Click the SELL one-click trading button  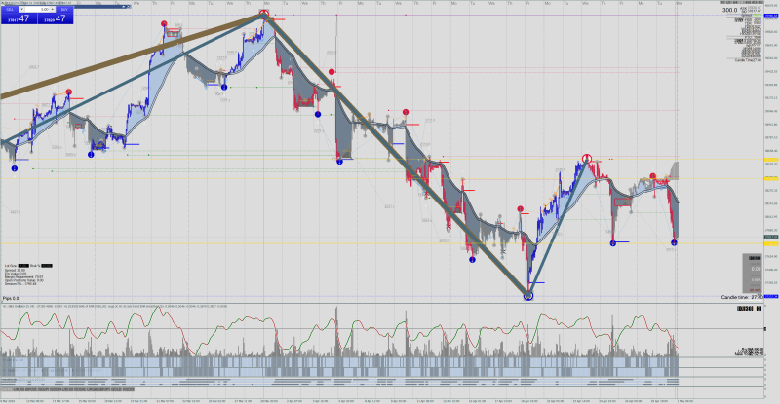pos(10,9)
